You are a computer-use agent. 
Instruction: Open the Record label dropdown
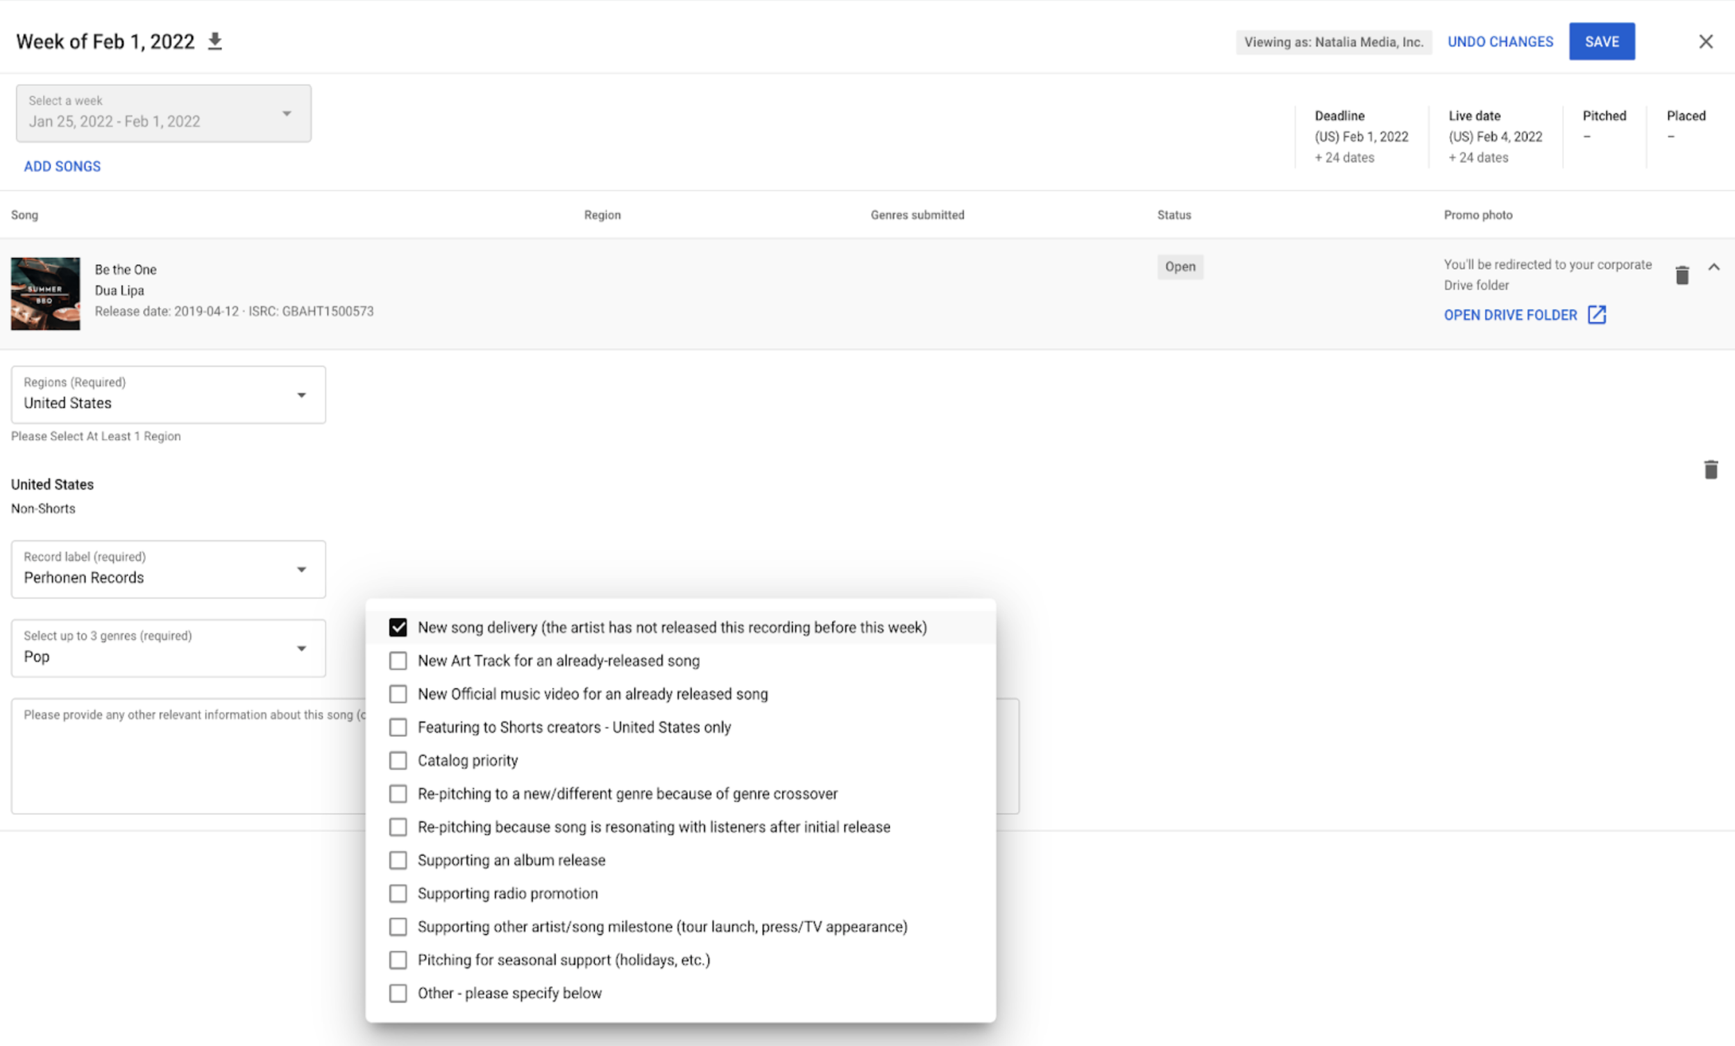[x=167, y=569]
